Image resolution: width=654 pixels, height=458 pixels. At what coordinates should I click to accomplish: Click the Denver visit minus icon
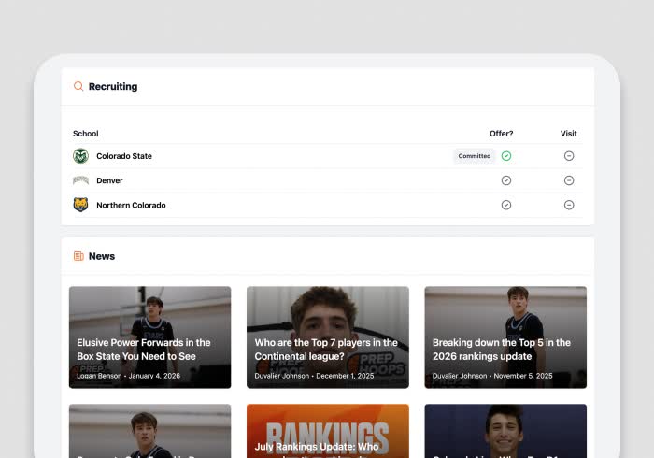point(569,180)
